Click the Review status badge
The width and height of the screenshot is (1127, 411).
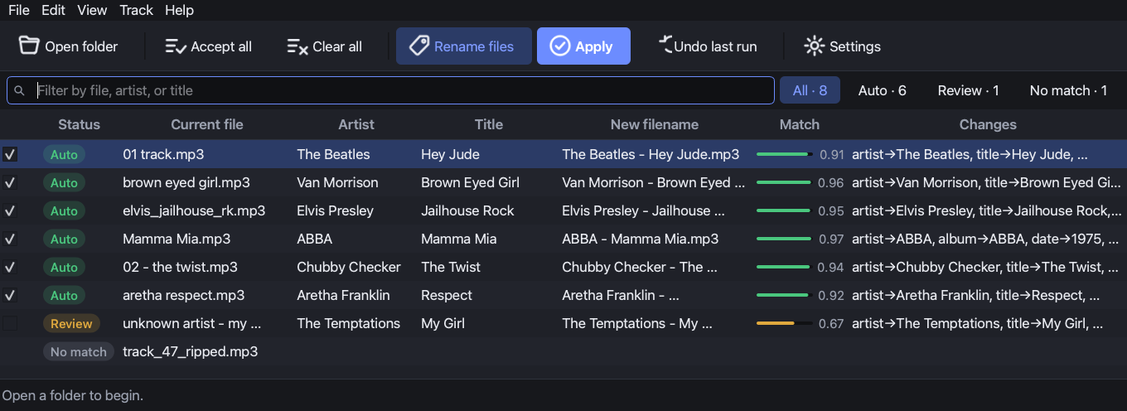[71, 323]
